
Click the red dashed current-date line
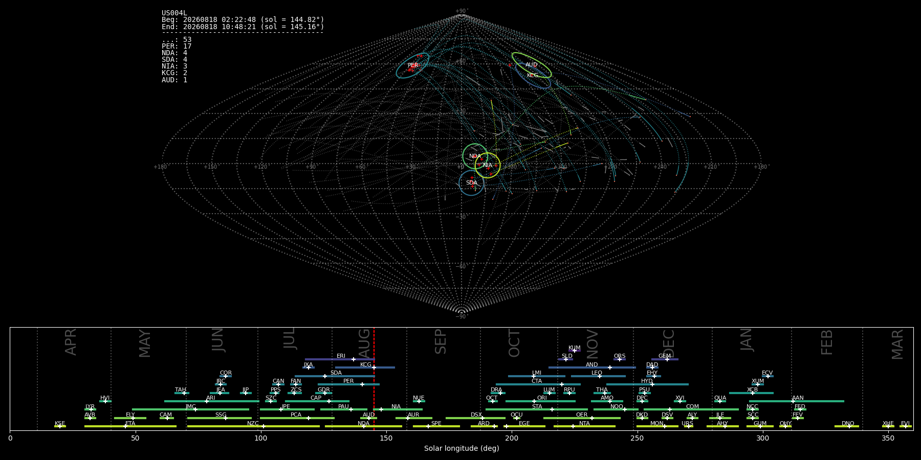(374, 378)
